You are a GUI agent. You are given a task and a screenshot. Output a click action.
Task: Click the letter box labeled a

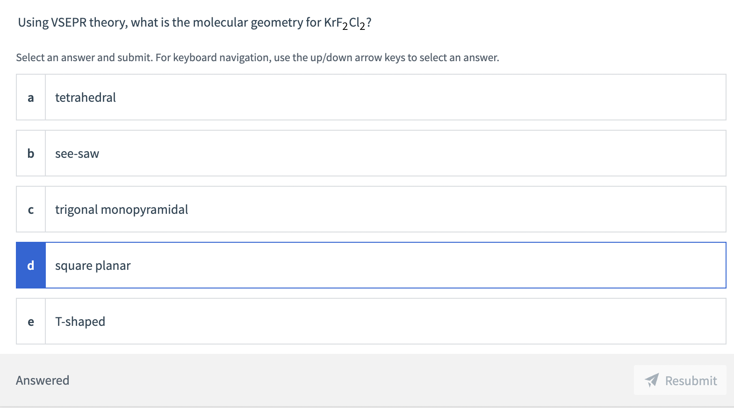[30, 97]
